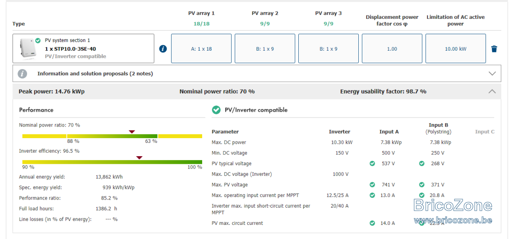The height and width of the screenshot is (239, 515).
Task: Click the Parameter column header
Action: (225, 132)
